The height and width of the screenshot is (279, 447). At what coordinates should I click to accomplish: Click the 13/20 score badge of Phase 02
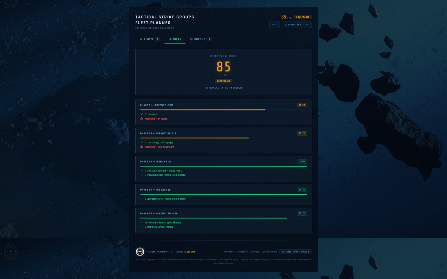[x=302, y=133]
